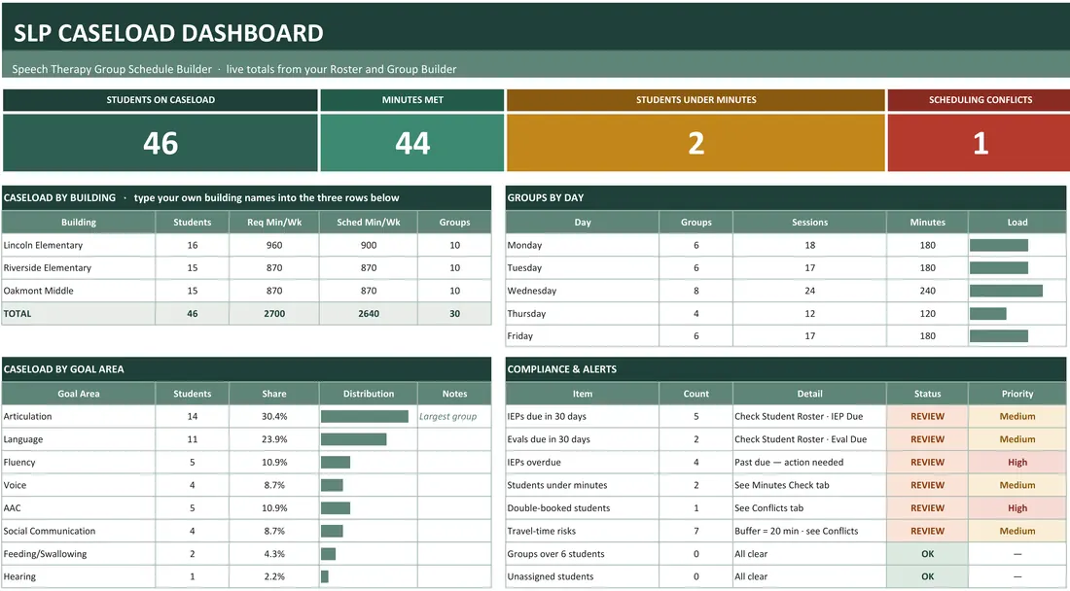Click OK status for Groups over 6 students

pos(927,553)
